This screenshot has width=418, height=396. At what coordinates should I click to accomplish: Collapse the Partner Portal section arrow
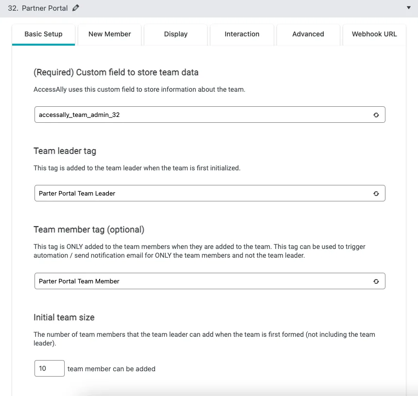click(x=409, y=8)
